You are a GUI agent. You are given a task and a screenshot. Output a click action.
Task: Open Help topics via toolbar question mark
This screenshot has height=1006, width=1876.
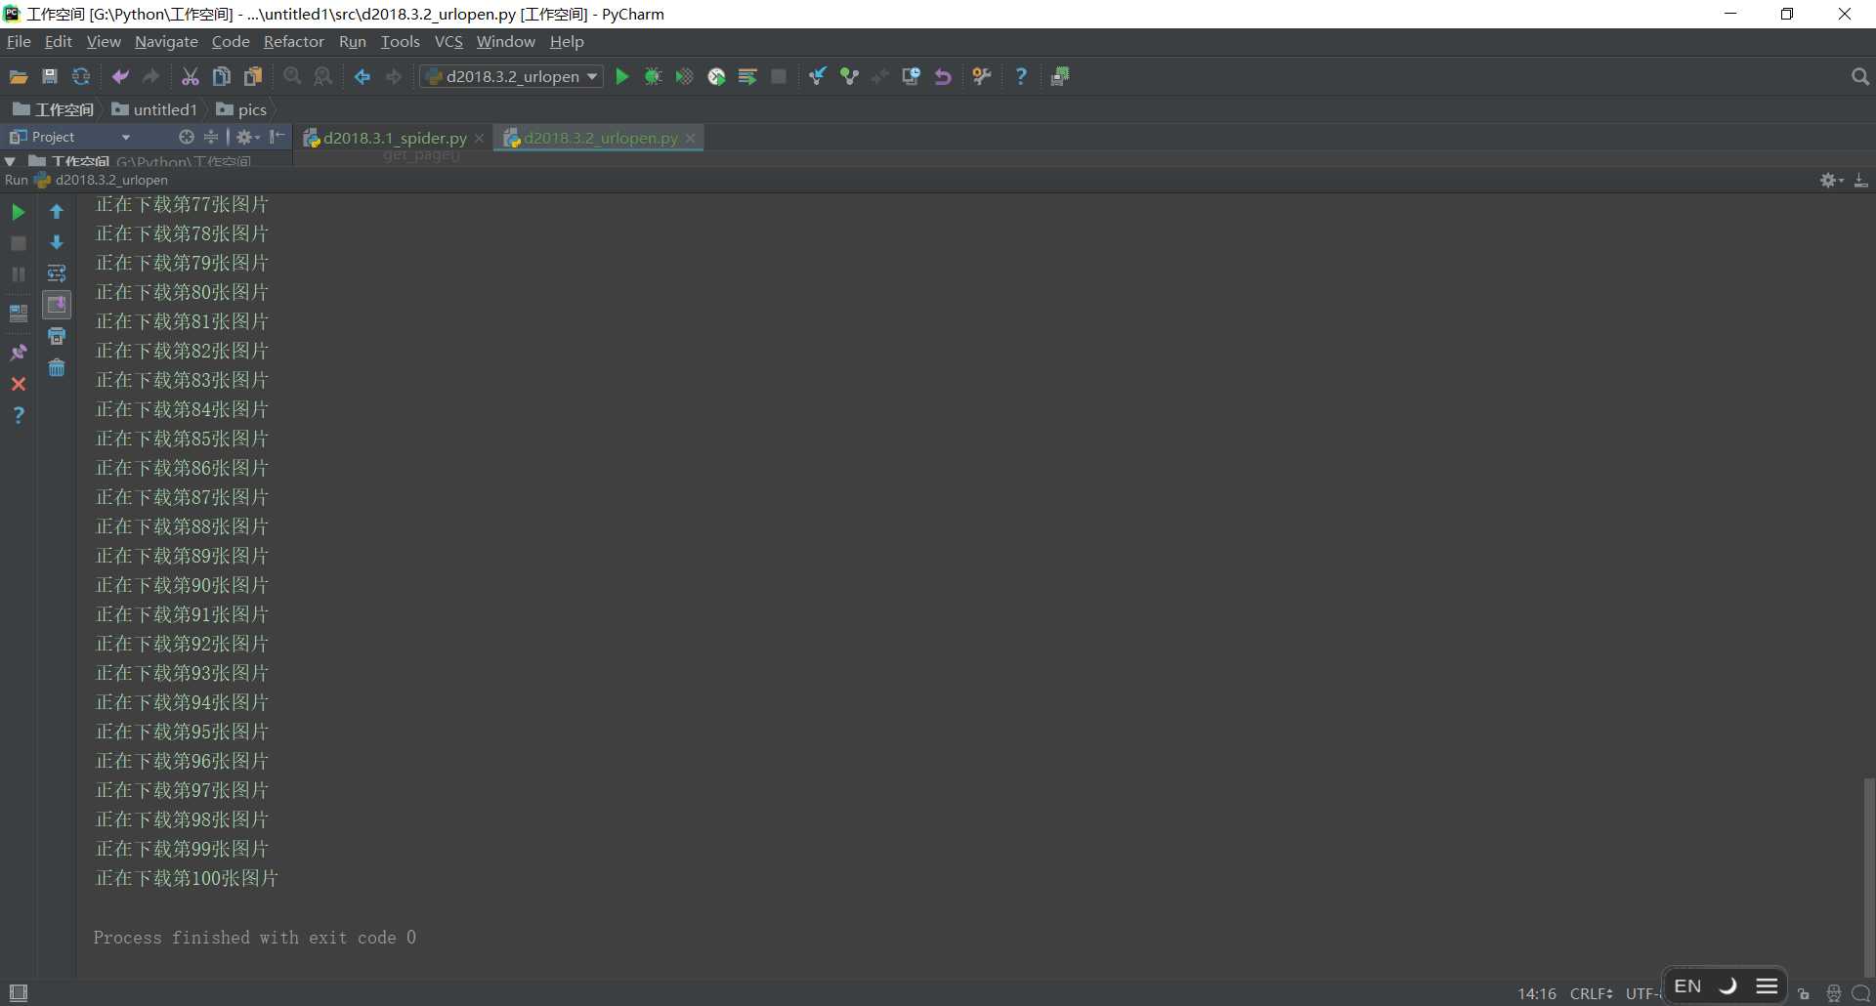coord(1021,76)
